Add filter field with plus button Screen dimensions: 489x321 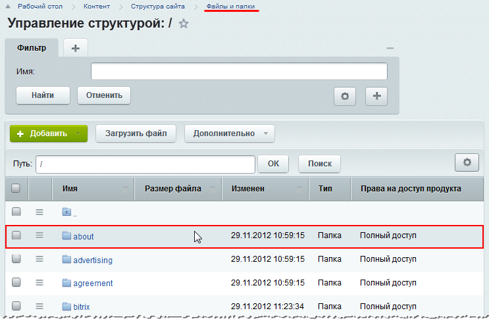[376, 96]
